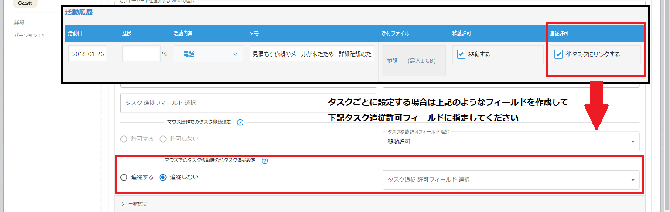
Task: Click the 進捗 percent input box
Action: [x=141, y=54]
